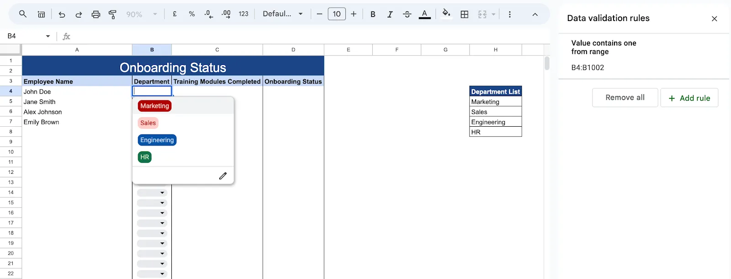This screenshot has width=731, height=279.
Task: Open the Name box dropdown arrow
Action: click(48, 36)
